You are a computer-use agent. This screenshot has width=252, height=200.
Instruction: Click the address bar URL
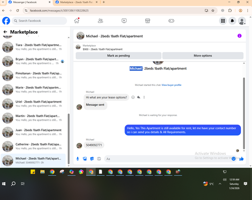(59, 11)
